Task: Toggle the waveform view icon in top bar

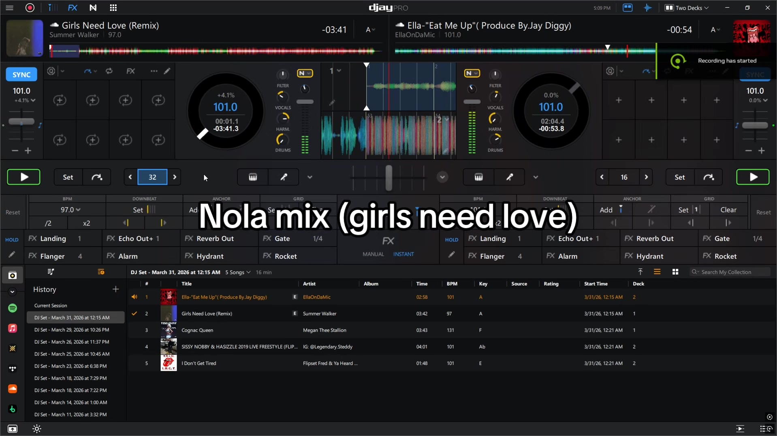Action: [x=648, y=8]
